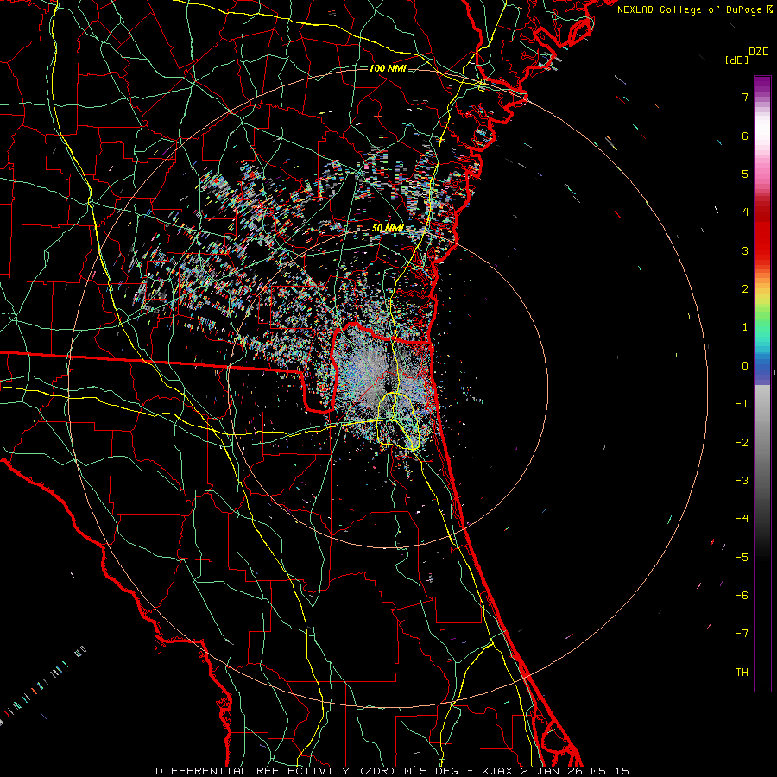Select the 5 value on color scale
This screenshot has height=777, width=777.
click(x=745, y=174)
